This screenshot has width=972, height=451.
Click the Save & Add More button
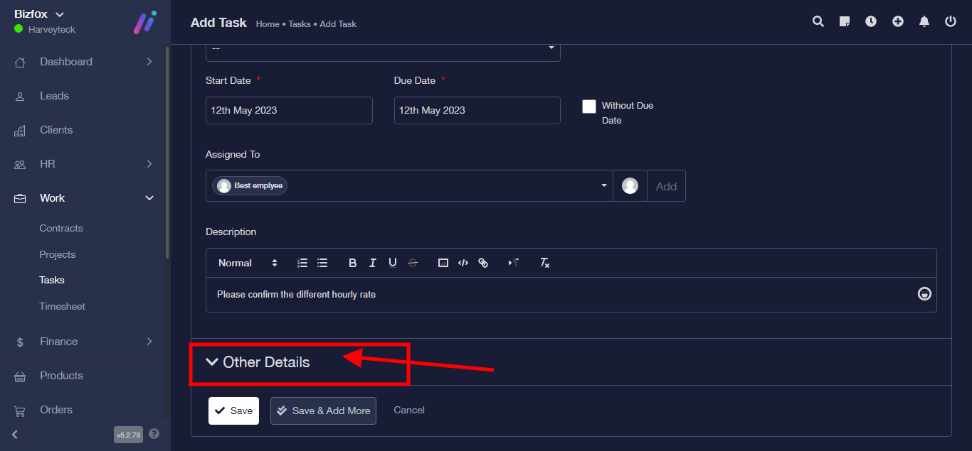click(323, 411)
